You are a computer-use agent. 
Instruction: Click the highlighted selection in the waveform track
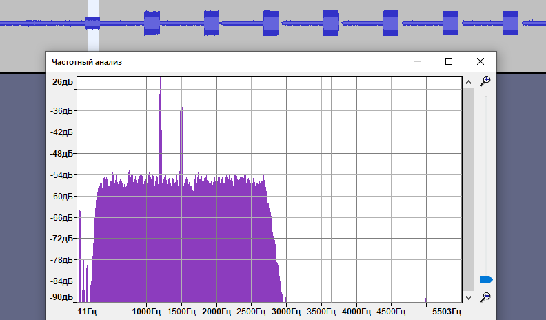[92, 24]
